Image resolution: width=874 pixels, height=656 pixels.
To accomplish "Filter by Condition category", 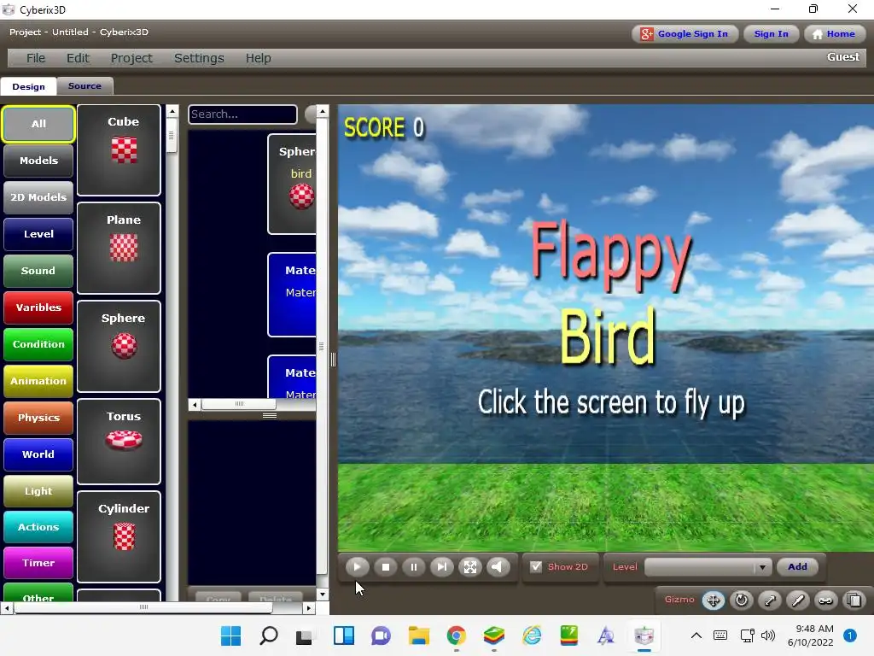I will click(x=38, y=345).
